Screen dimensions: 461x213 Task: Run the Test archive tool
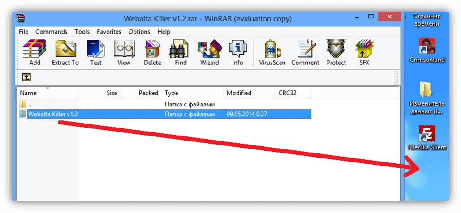tap(95, 53)
